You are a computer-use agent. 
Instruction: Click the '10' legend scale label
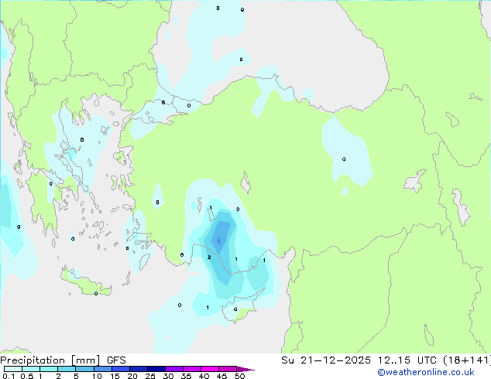click(x=97, y=376)
